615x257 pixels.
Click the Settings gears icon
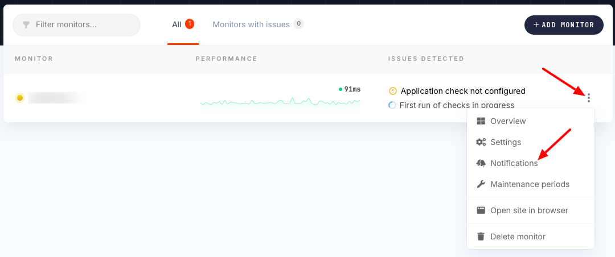pos(481,142)
